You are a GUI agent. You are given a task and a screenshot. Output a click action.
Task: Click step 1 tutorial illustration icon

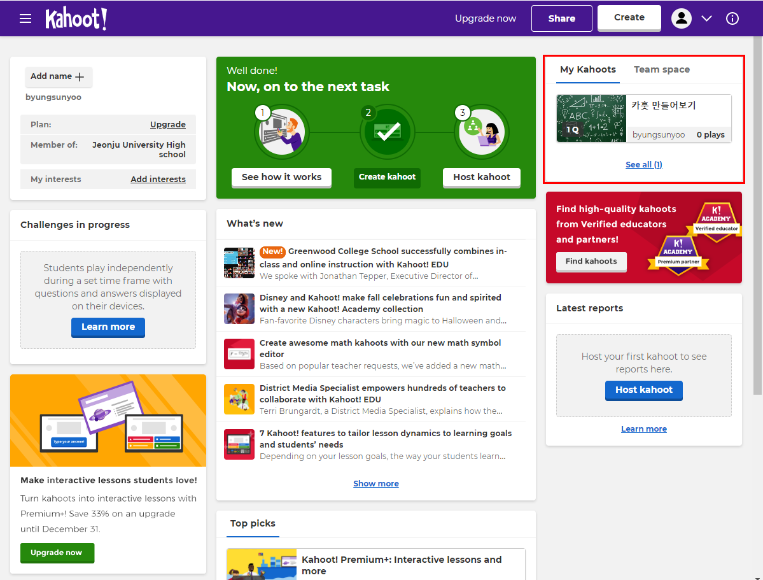point(282,132)
